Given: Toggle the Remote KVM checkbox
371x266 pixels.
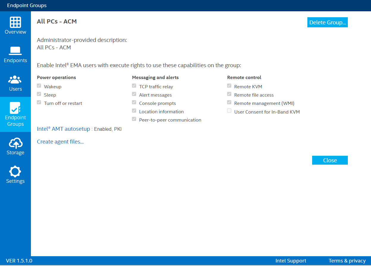Looking at the screenshot, I should coord(229,86).
